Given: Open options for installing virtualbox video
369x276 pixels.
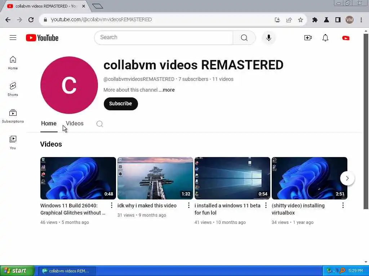Looking at the screenshot, I should pyautogui.click(x=343, y=205).
